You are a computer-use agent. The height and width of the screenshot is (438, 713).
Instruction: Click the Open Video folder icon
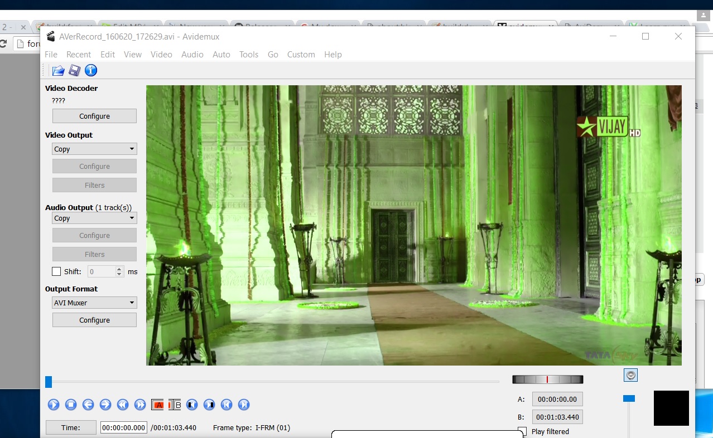tap(58, 70)
